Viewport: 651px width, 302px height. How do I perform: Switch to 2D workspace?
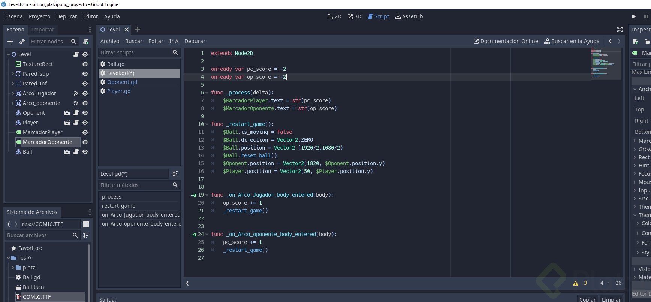334,16
